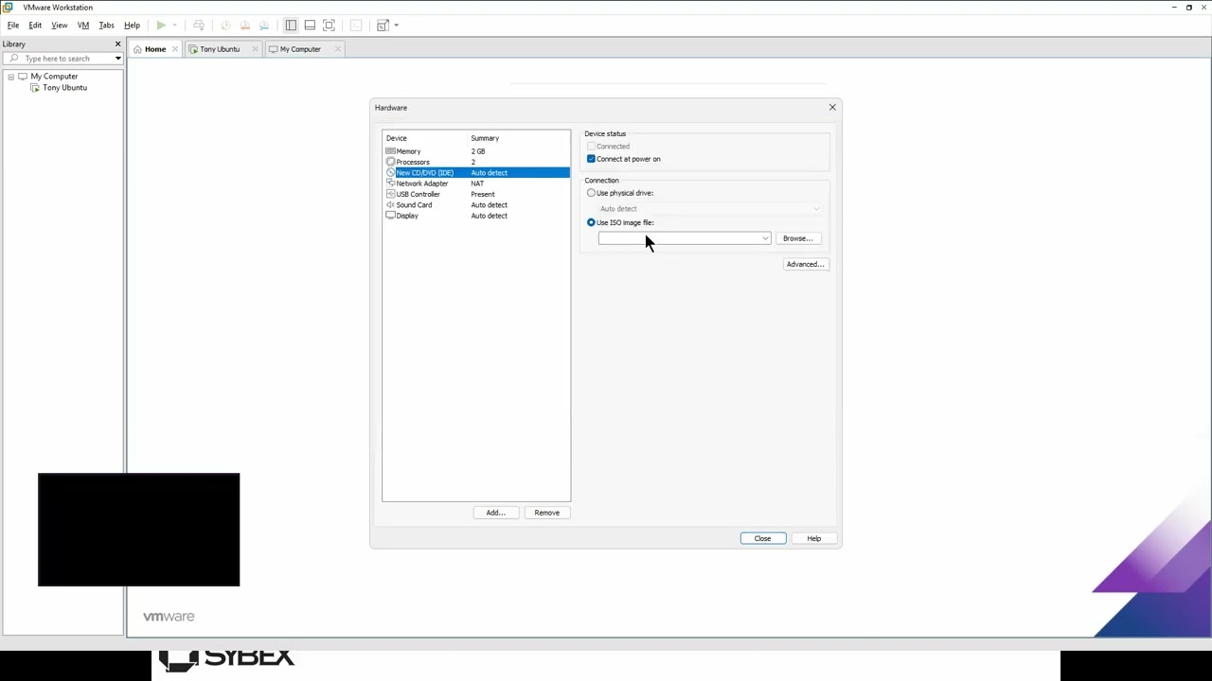Select the Sound Card device row
This screenshot has height=681, width=1212.
click(476, 205)
